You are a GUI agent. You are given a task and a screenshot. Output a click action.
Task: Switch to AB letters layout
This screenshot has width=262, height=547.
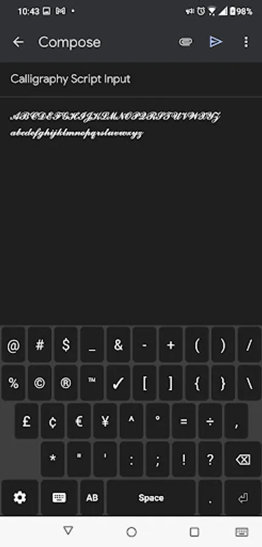point(92,497)
